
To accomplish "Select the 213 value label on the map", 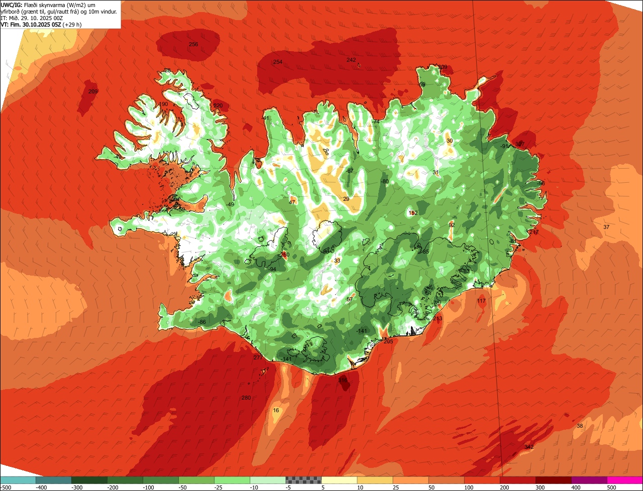I will pyautogui.click(x=438, y=318).
